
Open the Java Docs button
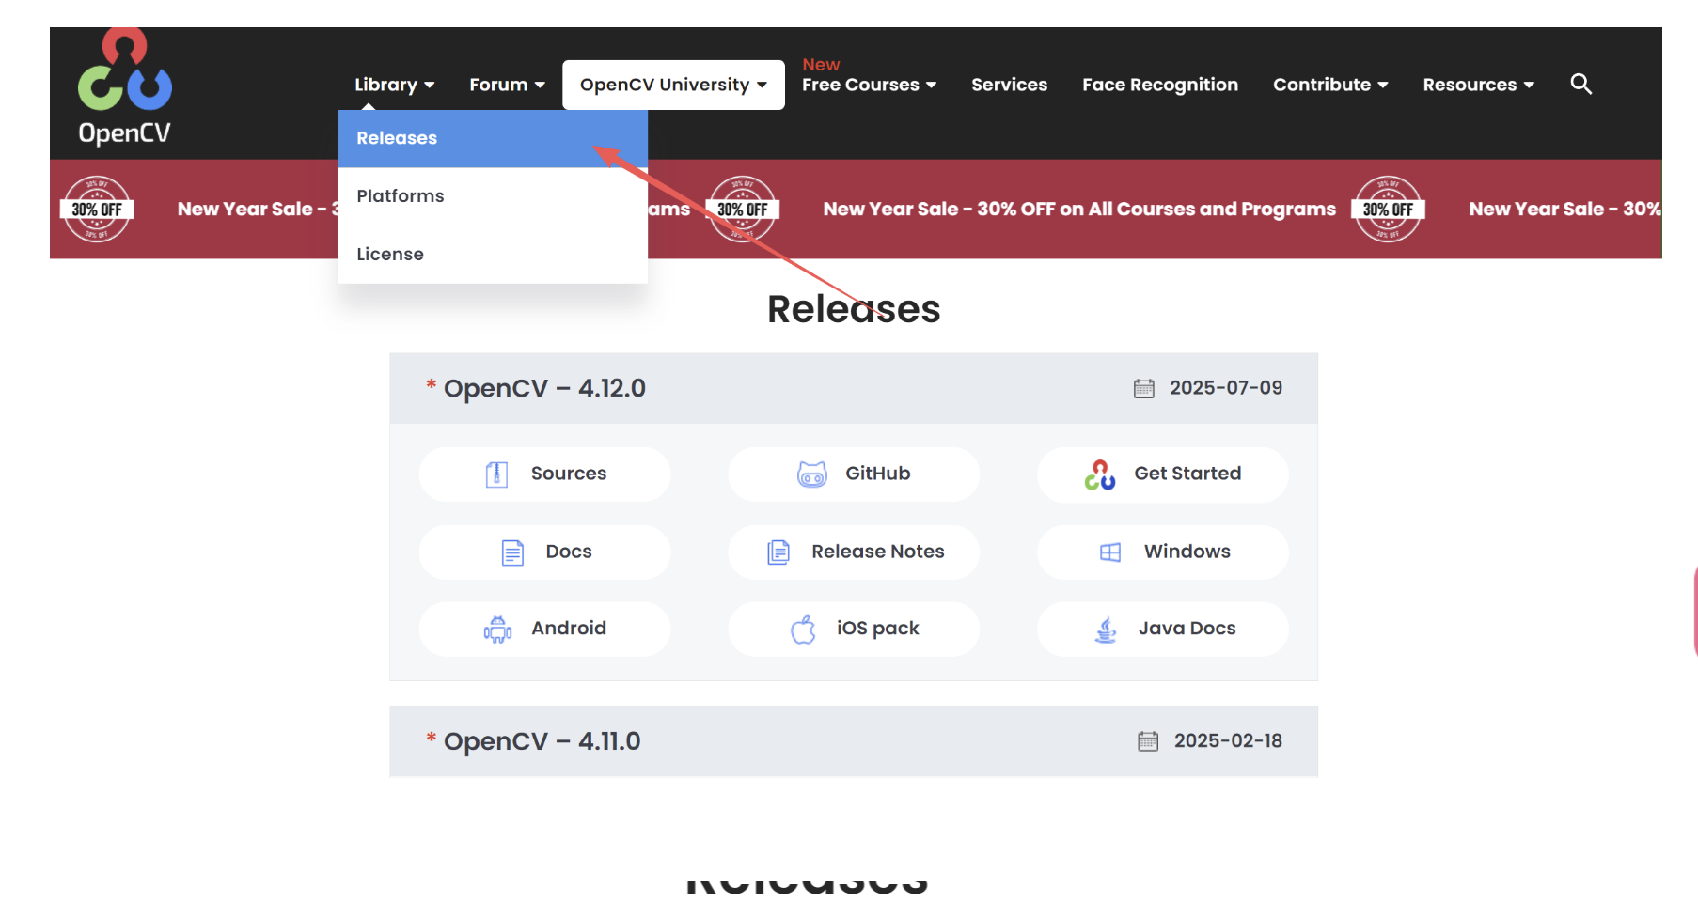click(x=1163, y=630)
